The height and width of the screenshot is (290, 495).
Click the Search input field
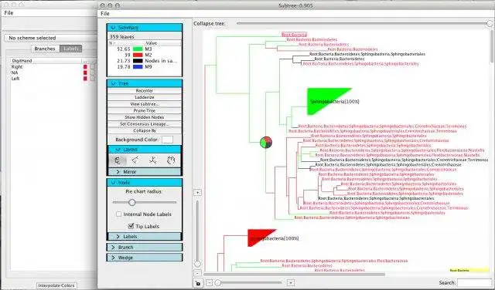(474, 283)
